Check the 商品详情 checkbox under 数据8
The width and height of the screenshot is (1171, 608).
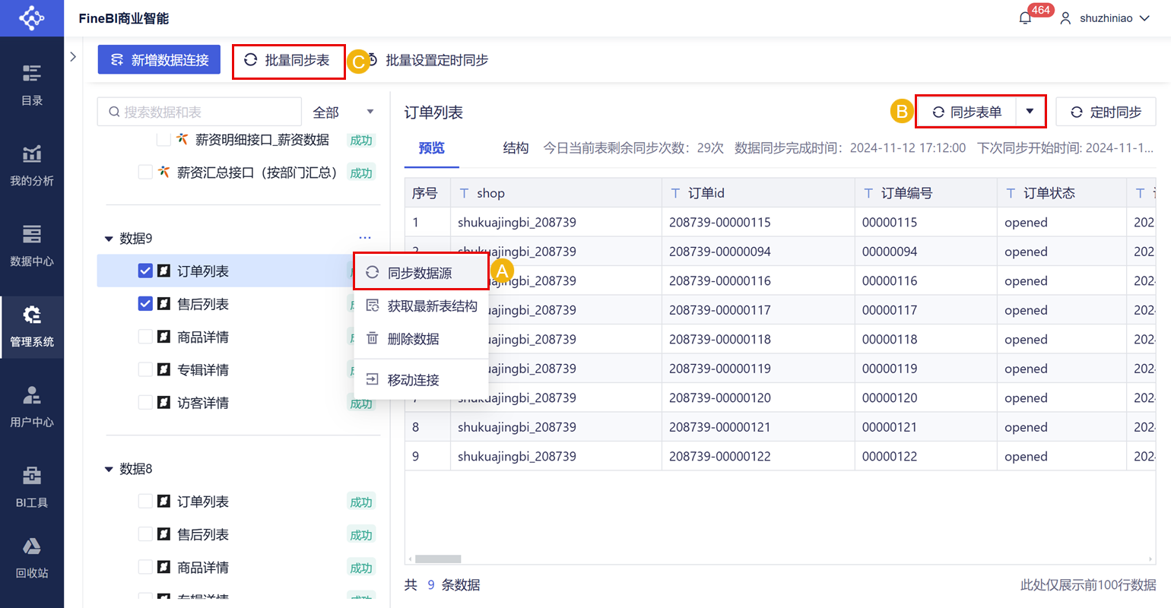[x=145, y=567]
